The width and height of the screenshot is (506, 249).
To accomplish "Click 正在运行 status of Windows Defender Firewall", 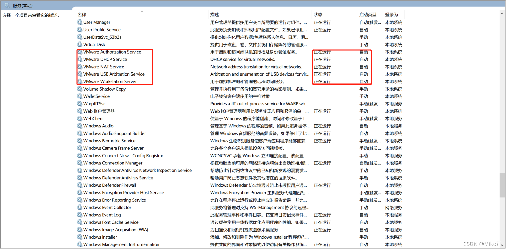I will 322,185.
